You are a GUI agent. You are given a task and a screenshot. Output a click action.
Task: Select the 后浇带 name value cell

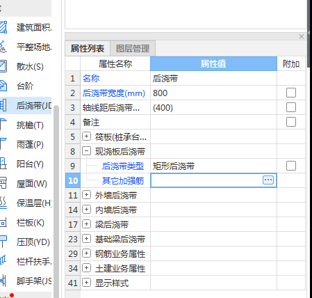pos(213,79)
